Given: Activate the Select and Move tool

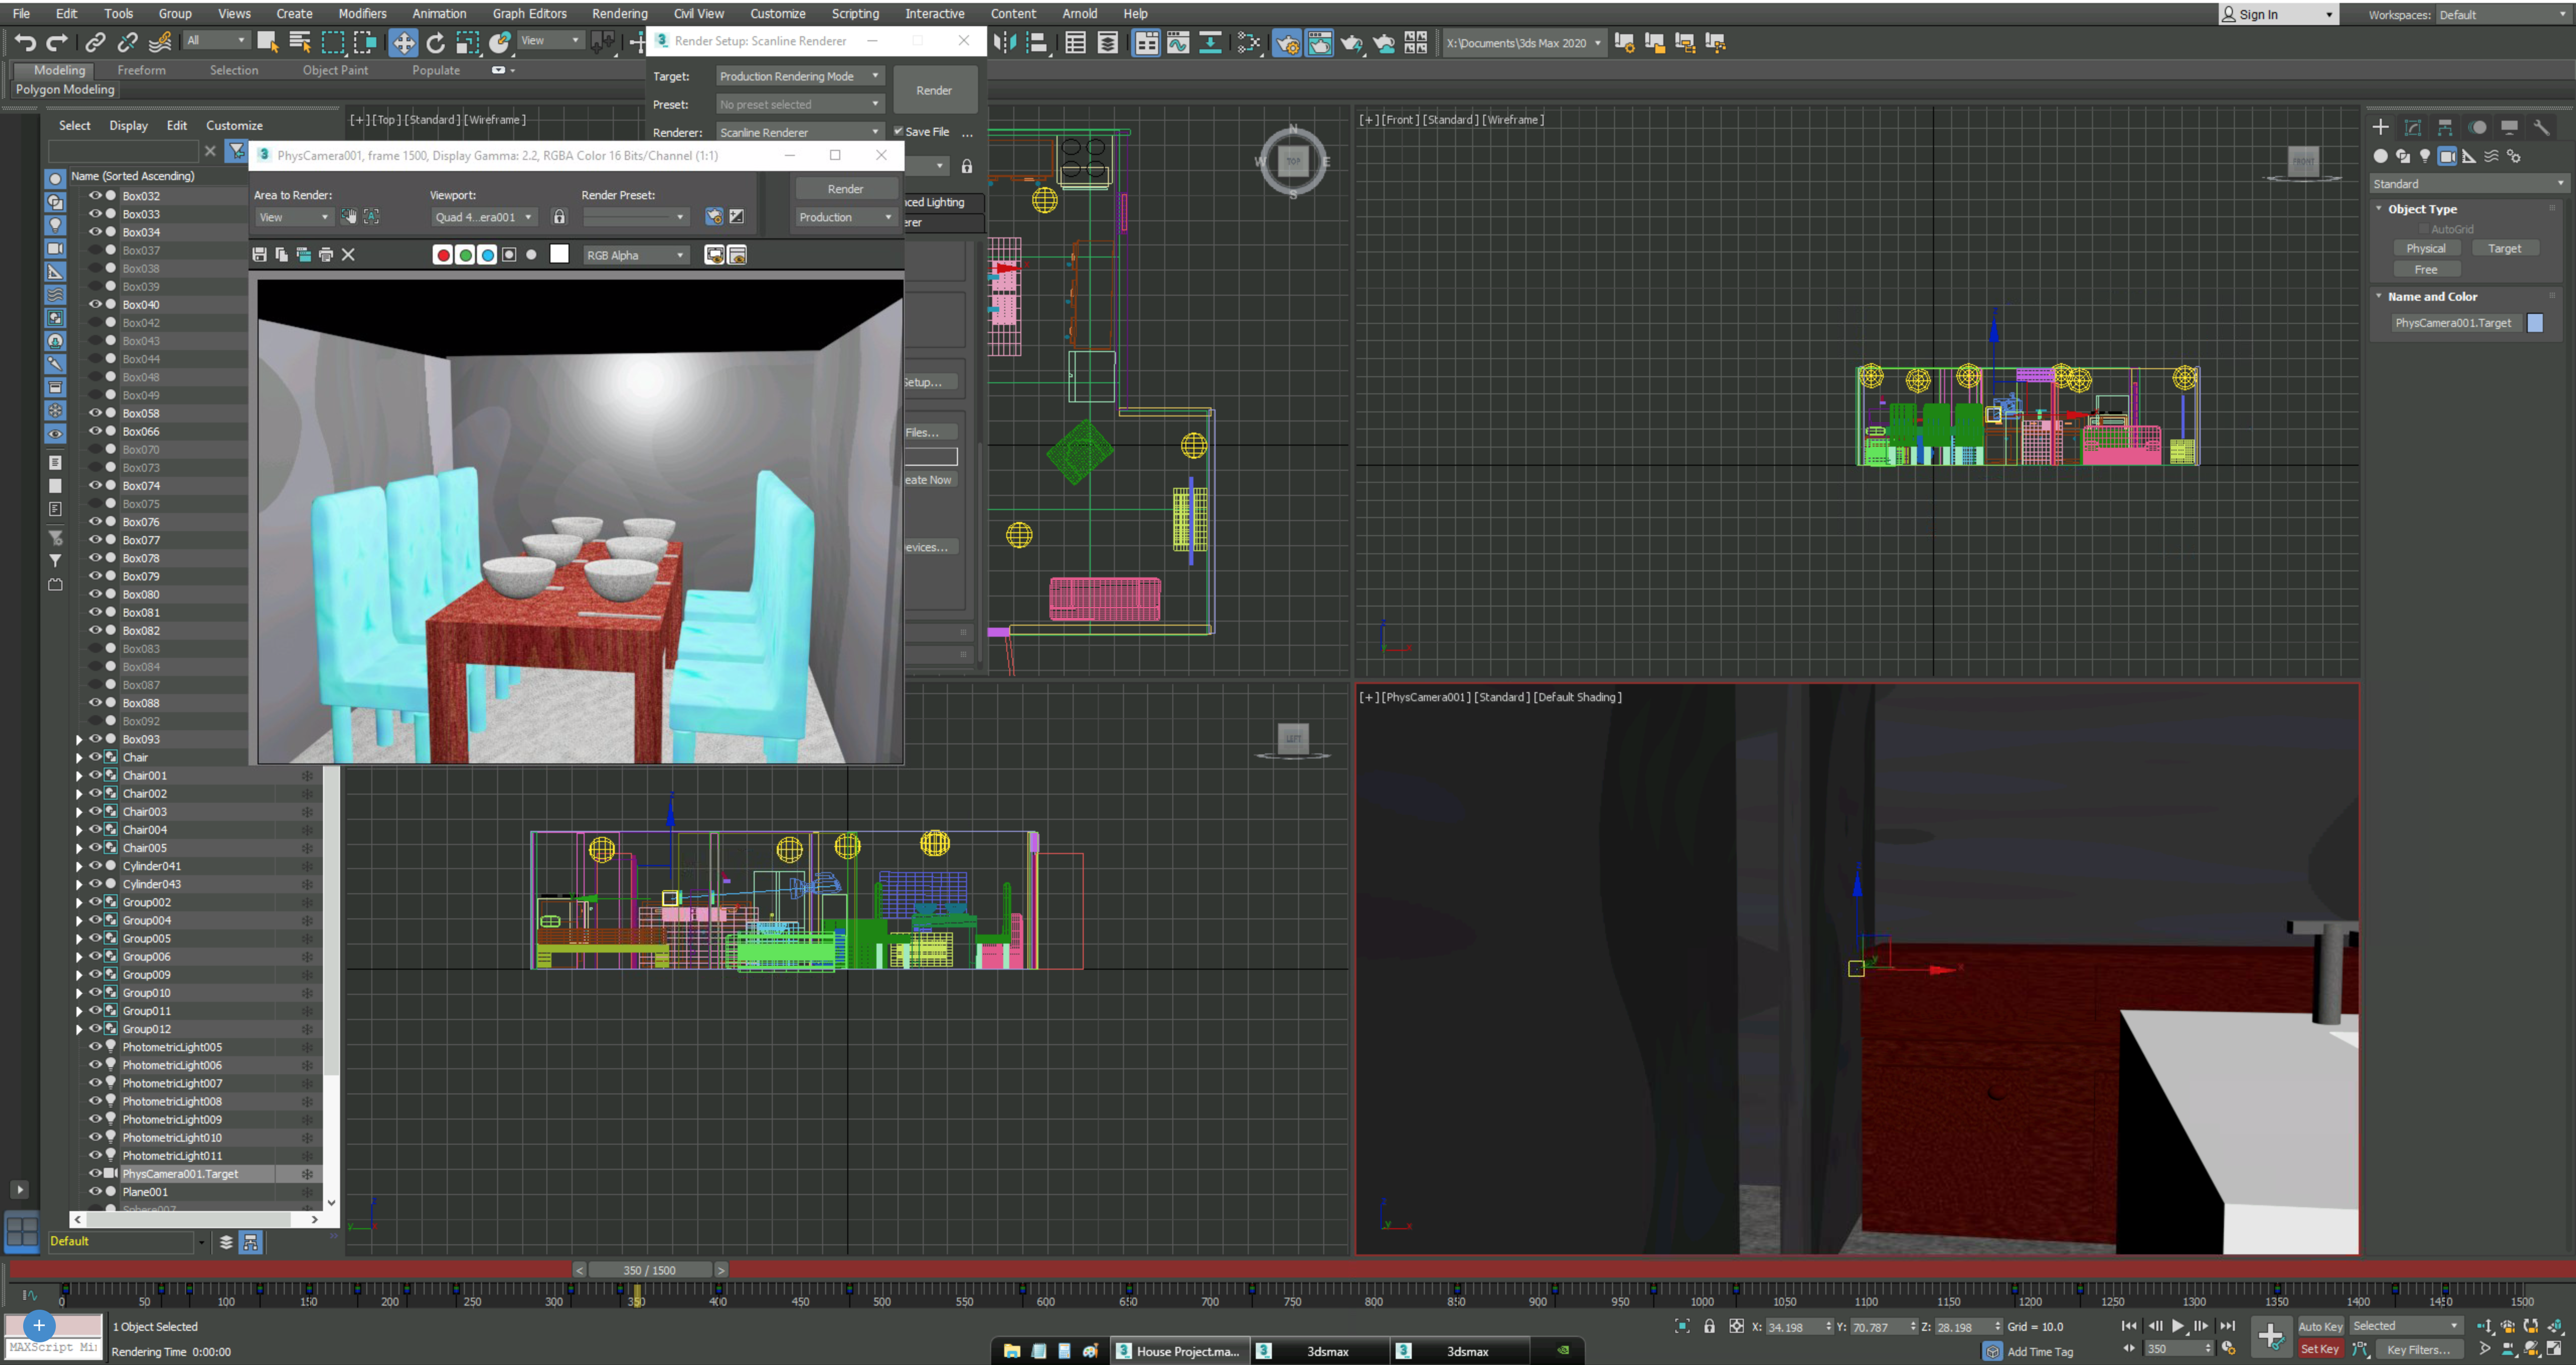Looking at the screenshot, I should 403,42.
